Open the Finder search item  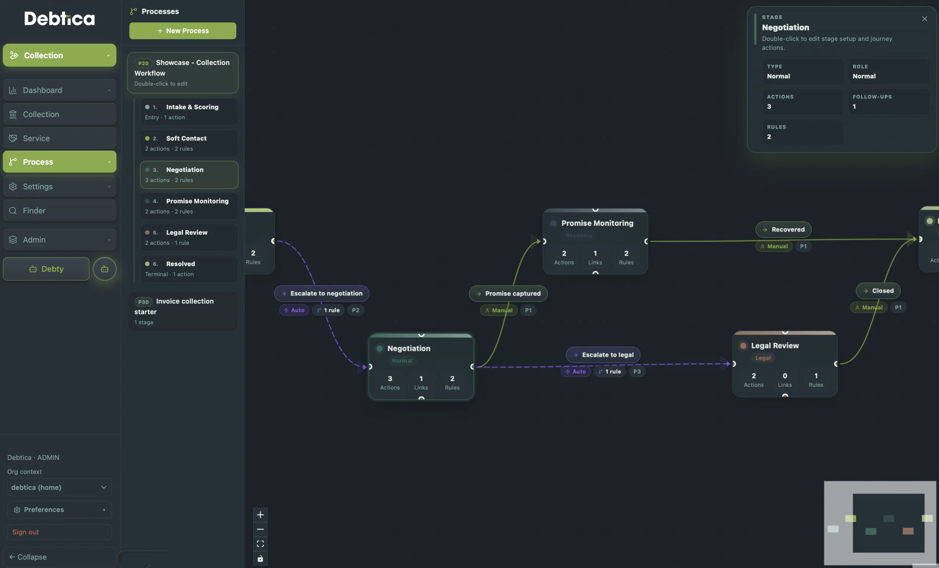click(x=59, y=210)
